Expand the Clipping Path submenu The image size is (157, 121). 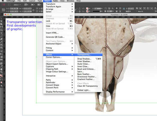point(59,69)
